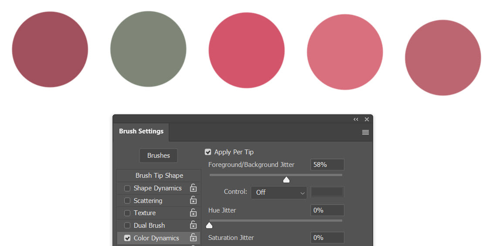Toggle Color Dynamics lock icon

(x=194, y=238)
